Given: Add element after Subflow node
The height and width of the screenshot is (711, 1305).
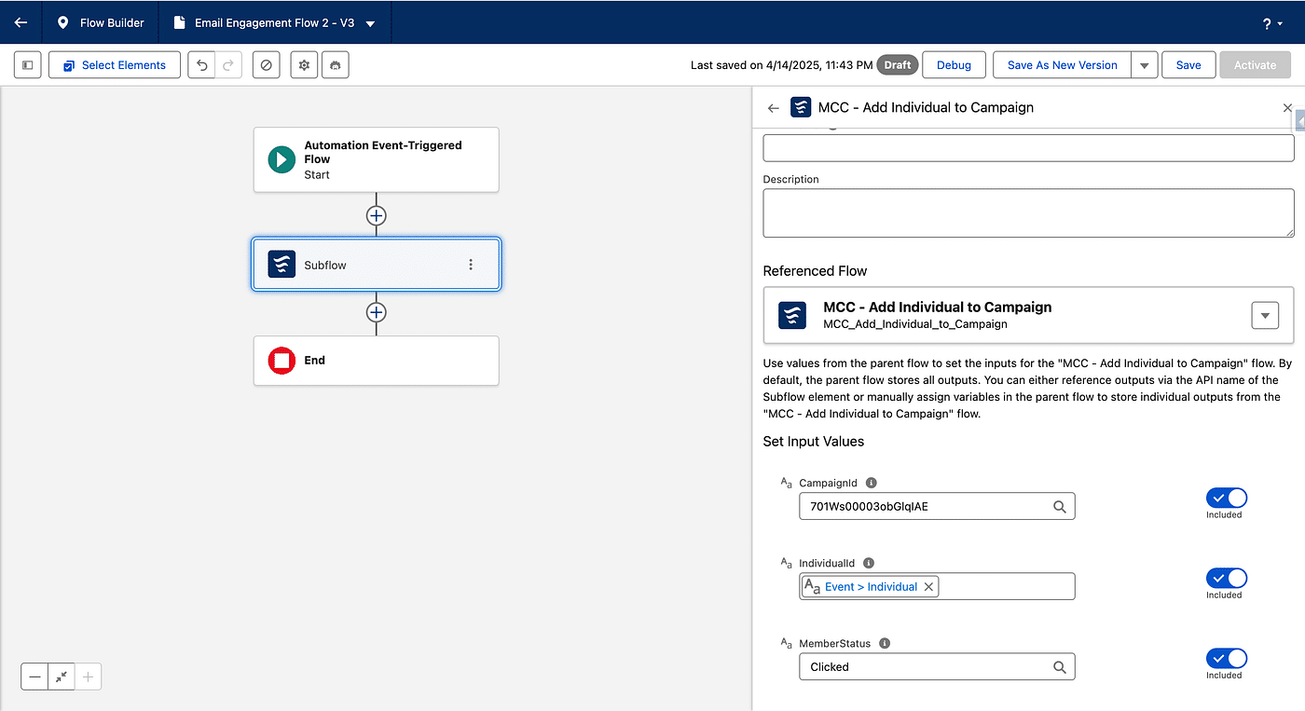Looking at the screenshot, I should pyautogui.click(x=376, y=312).
